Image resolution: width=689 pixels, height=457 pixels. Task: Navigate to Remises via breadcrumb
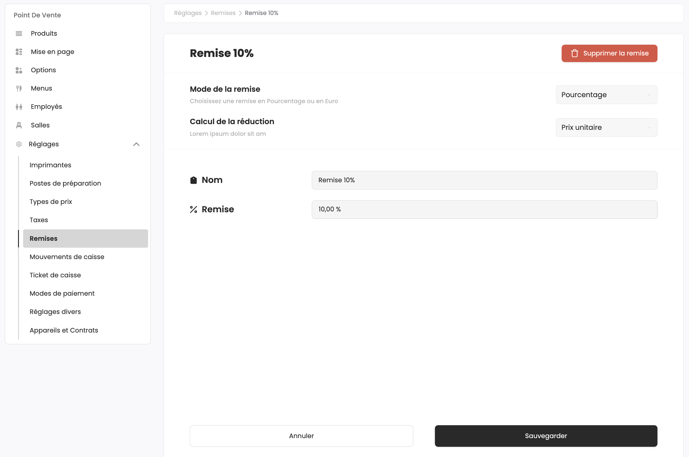tap(223, 13)
